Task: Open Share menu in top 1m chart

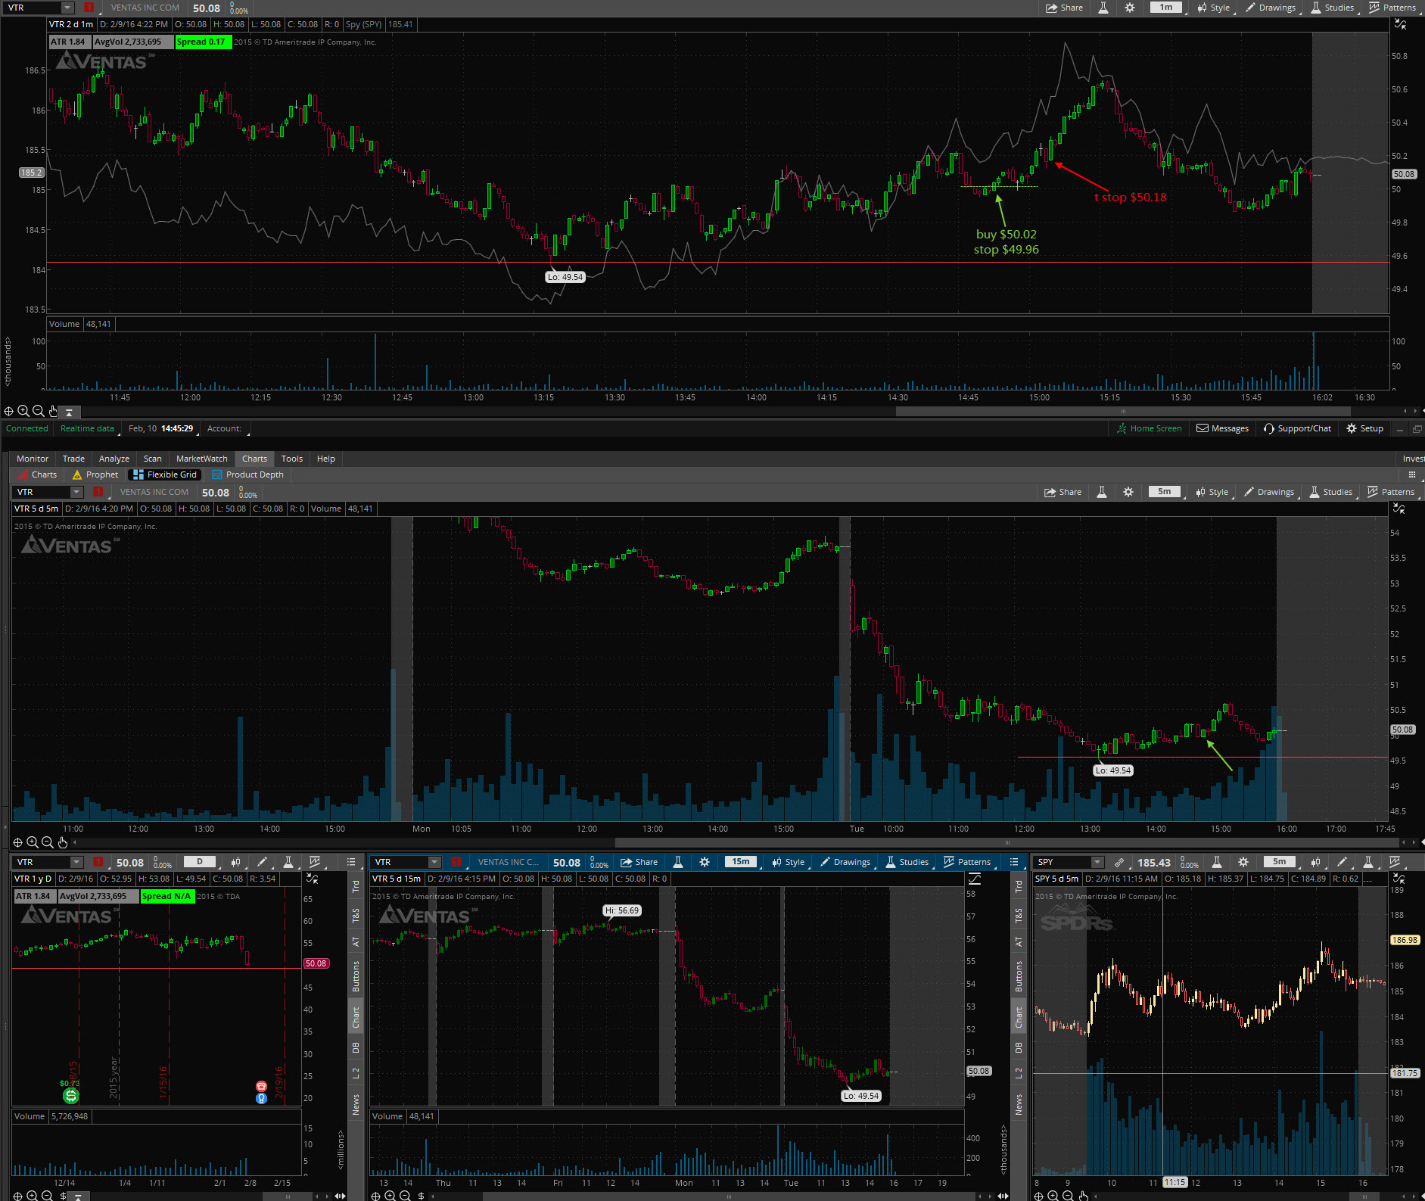Action: click(1064, 8)
